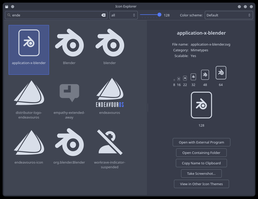Click Take Screenshot button

click(x=201, y=173)
